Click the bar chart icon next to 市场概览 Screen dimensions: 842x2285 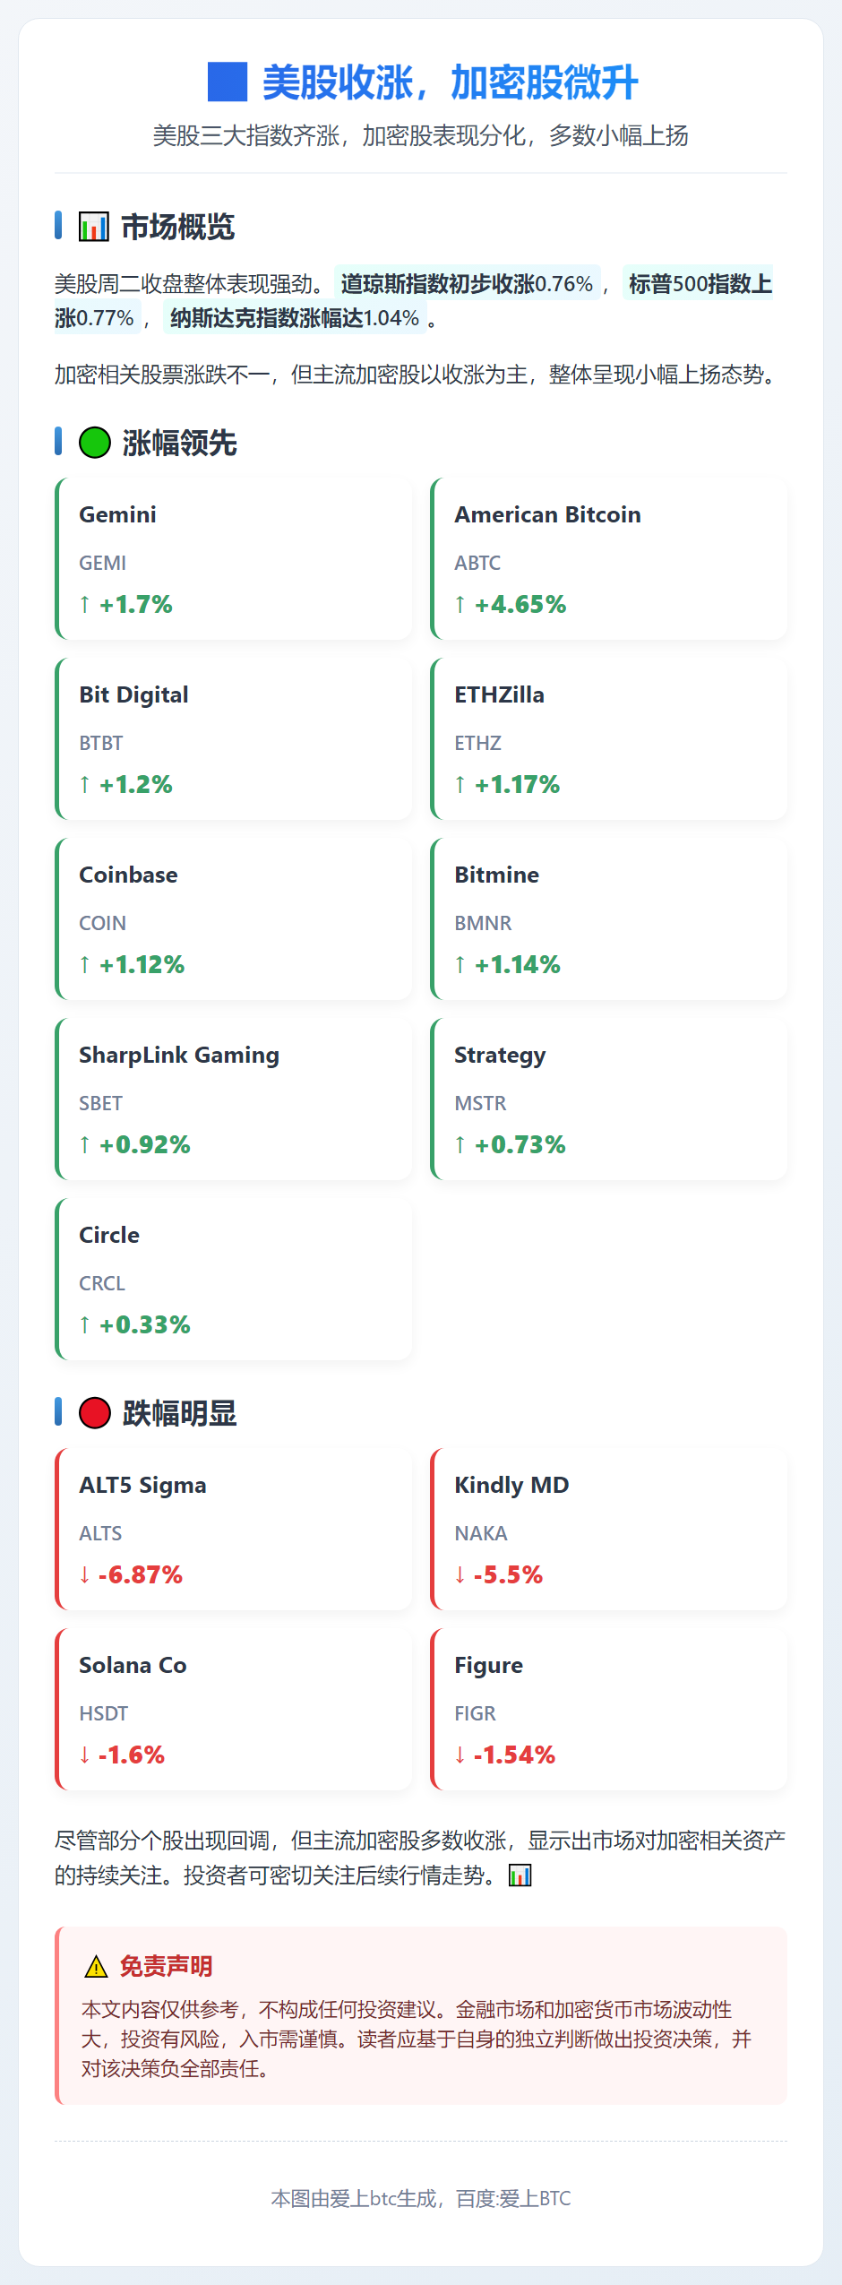tap(93, 227)
